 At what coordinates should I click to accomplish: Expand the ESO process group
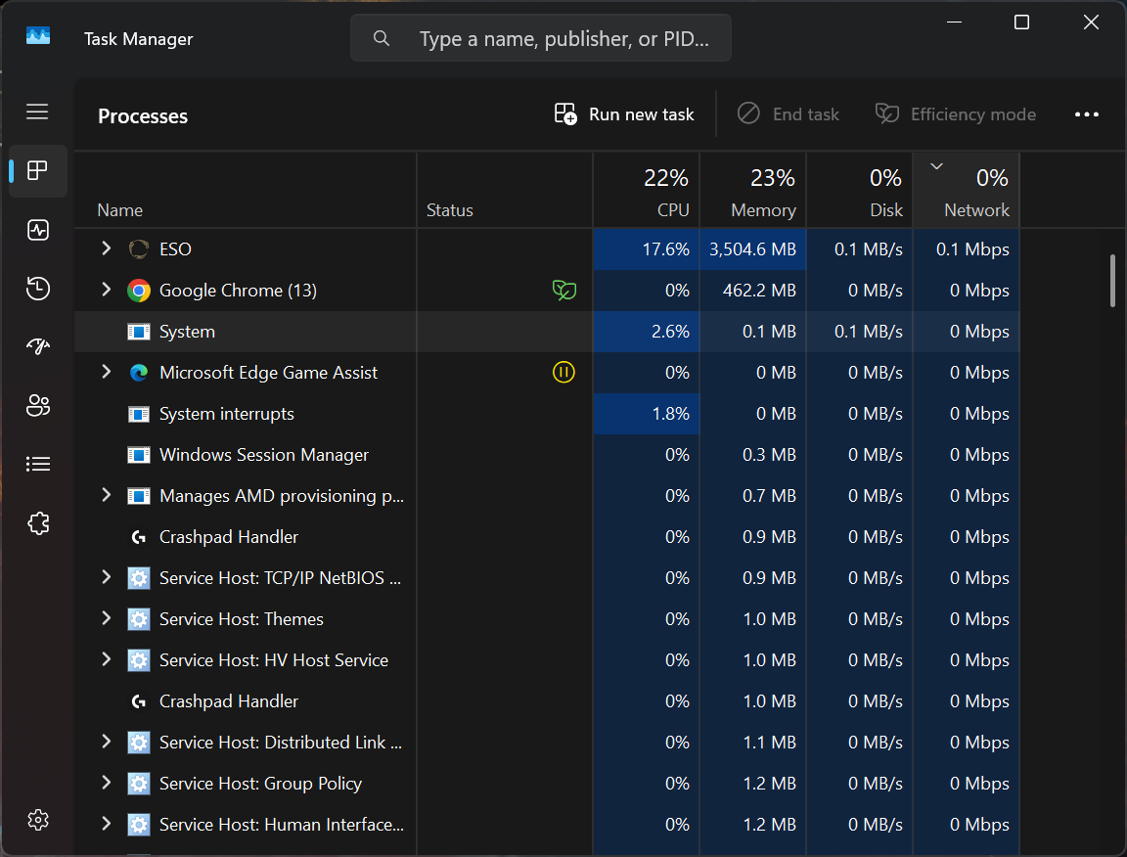pyautogui.click(x=107, y=248)
